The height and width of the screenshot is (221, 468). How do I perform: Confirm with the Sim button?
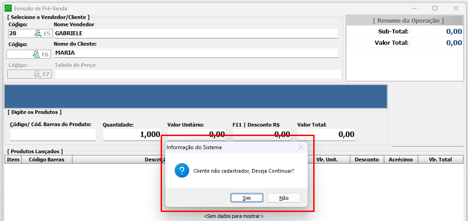[247, 198]
